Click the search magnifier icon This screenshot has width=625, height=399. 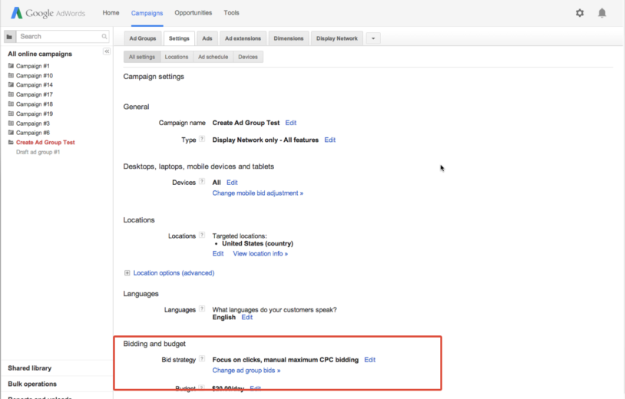104,36
